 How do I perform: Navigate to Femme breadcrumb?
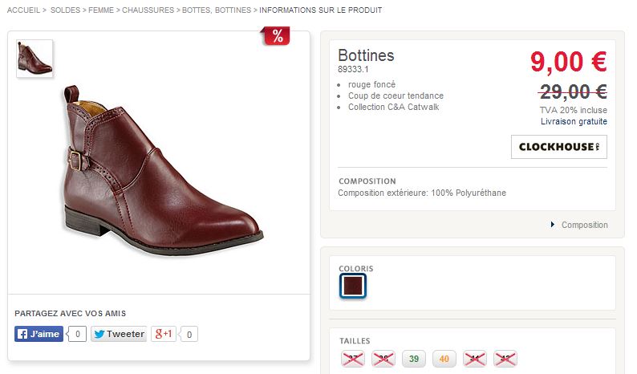(103, 10)
